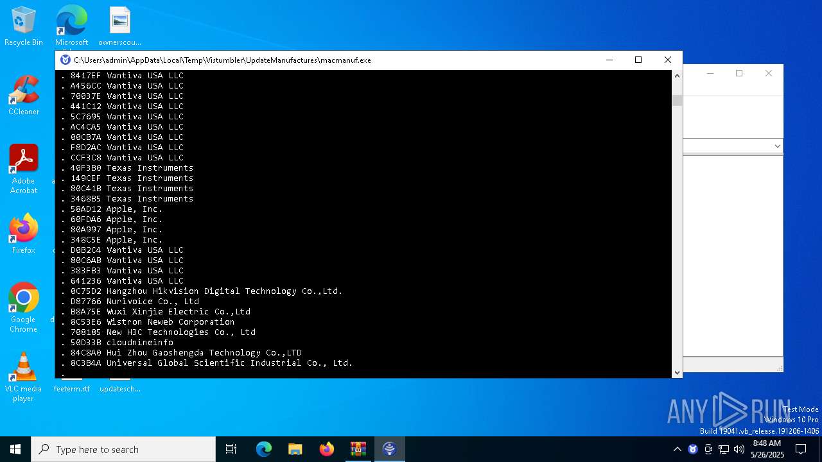Screen dimensions: 822x462
Task: Open the Recycle Bin desktop icon
Action: (23, 27)
